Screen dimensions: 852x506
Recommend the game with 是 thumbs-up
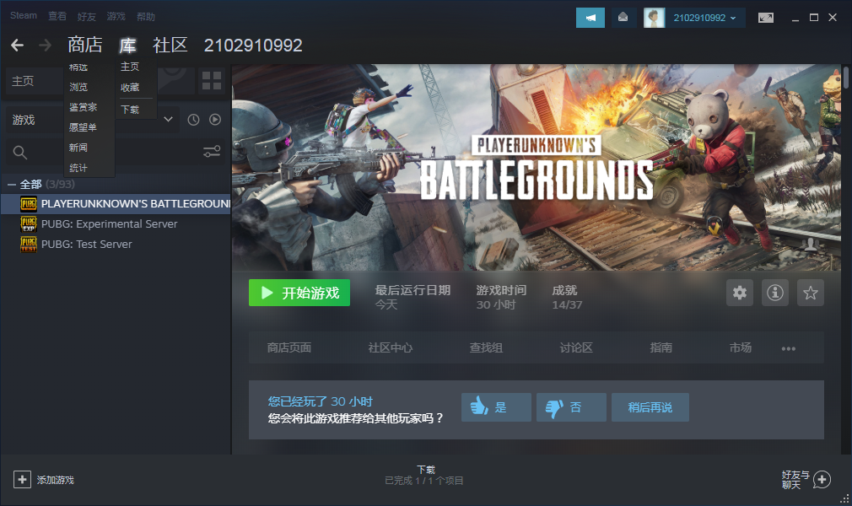[x=496, y=407]
